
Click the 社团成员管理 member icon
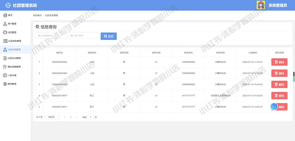tap(5, 49)
